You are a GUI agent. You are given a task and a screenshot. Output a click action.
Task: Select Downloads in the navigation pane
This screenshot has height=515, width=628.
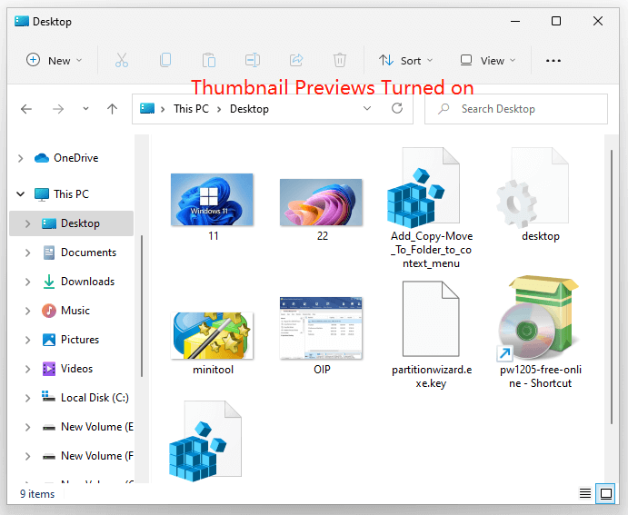87,282
